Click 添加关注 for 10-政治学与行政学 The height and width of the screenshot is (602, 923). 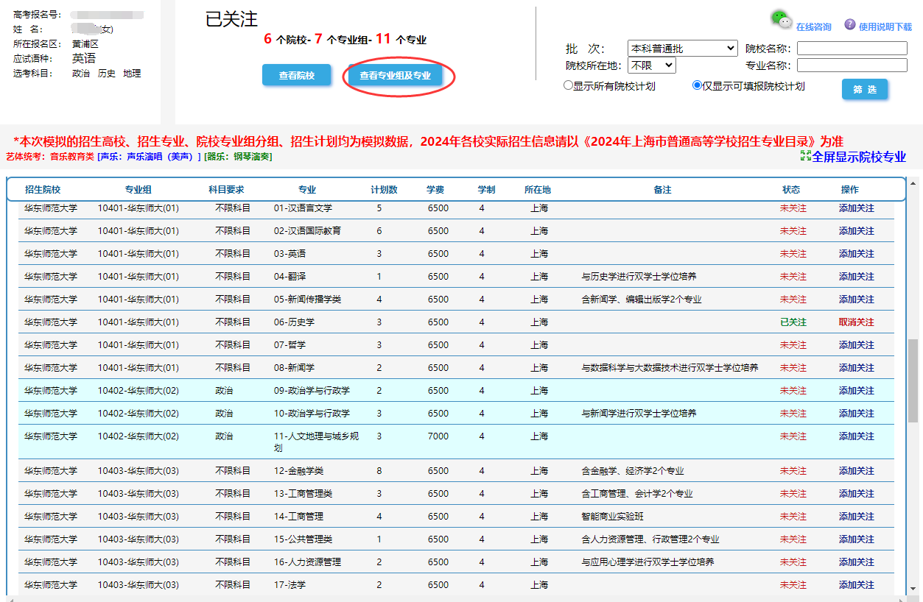[857, 414]
